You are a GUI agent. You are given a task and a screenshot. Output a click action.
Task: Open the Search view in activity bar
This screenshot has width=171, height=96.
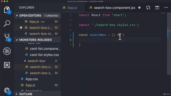pos(7,23)
